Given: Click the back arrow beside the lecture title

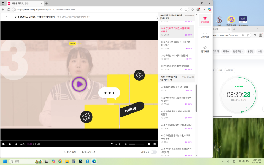Looking at the screenshot, I should click(x=7, y=17).
